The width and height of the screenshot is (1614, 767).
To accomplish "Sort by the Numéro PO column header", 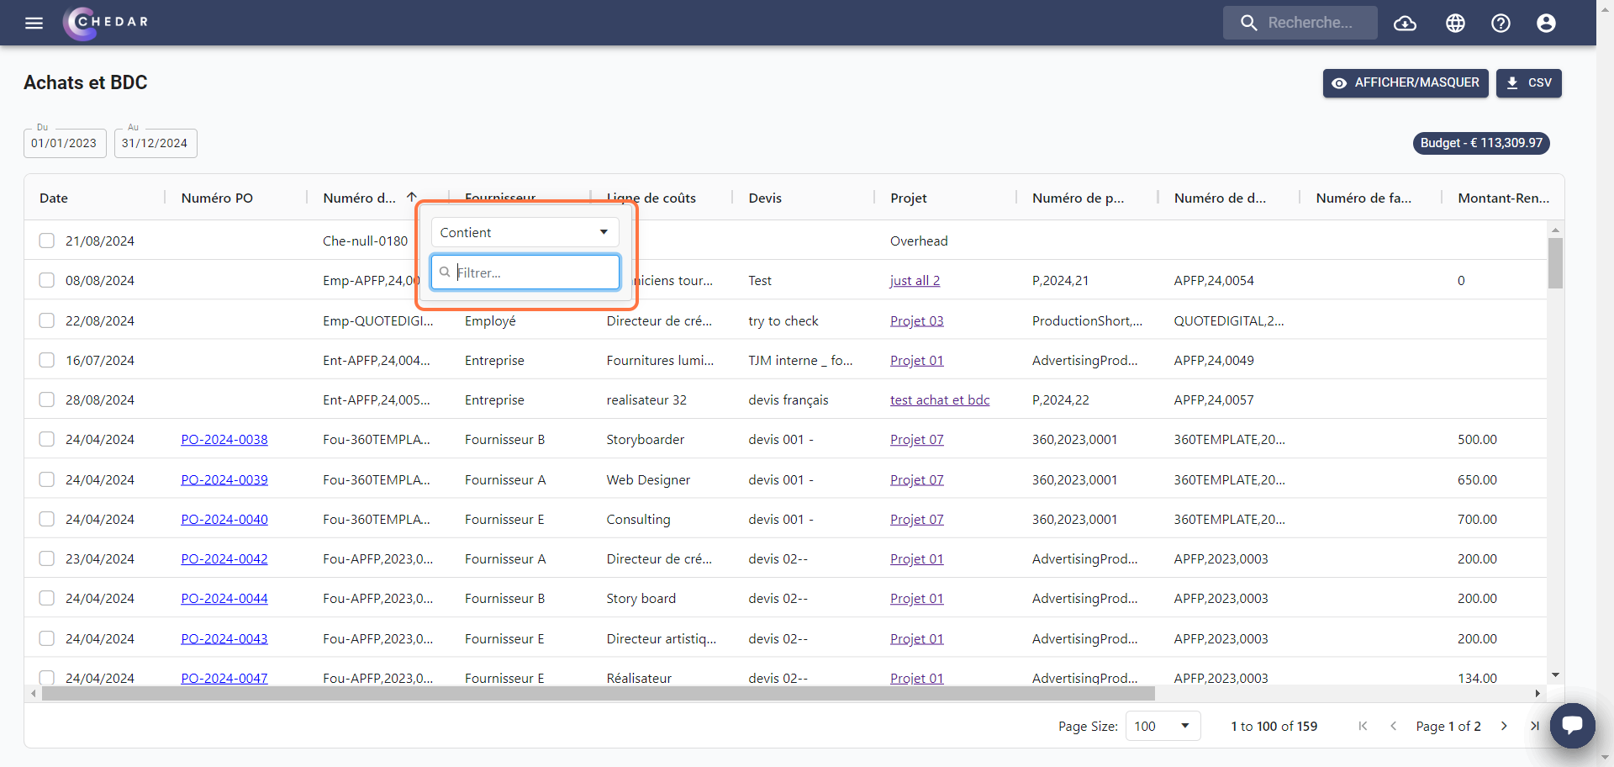I will coord(217,198).
